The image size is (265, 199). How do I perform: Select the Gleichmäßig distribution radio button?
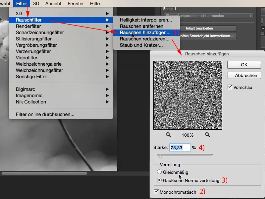[x=159, y=172]
